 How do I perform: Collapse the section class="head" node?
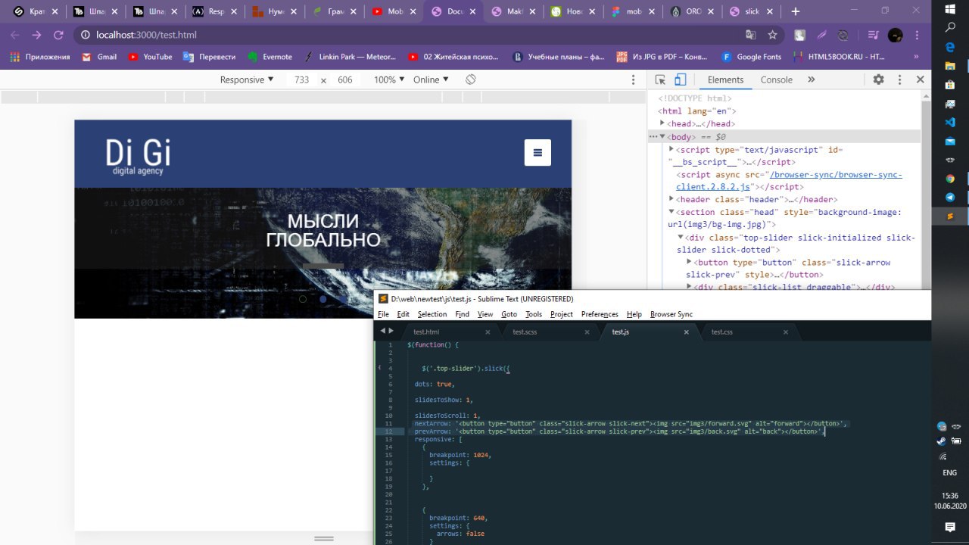671,212
